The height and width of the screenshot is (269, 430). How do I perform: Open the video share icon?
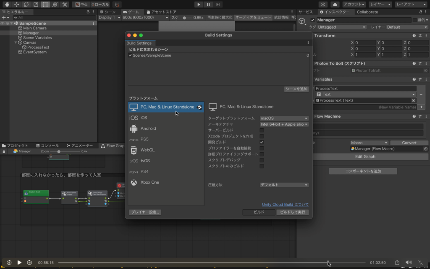[397, 262]
